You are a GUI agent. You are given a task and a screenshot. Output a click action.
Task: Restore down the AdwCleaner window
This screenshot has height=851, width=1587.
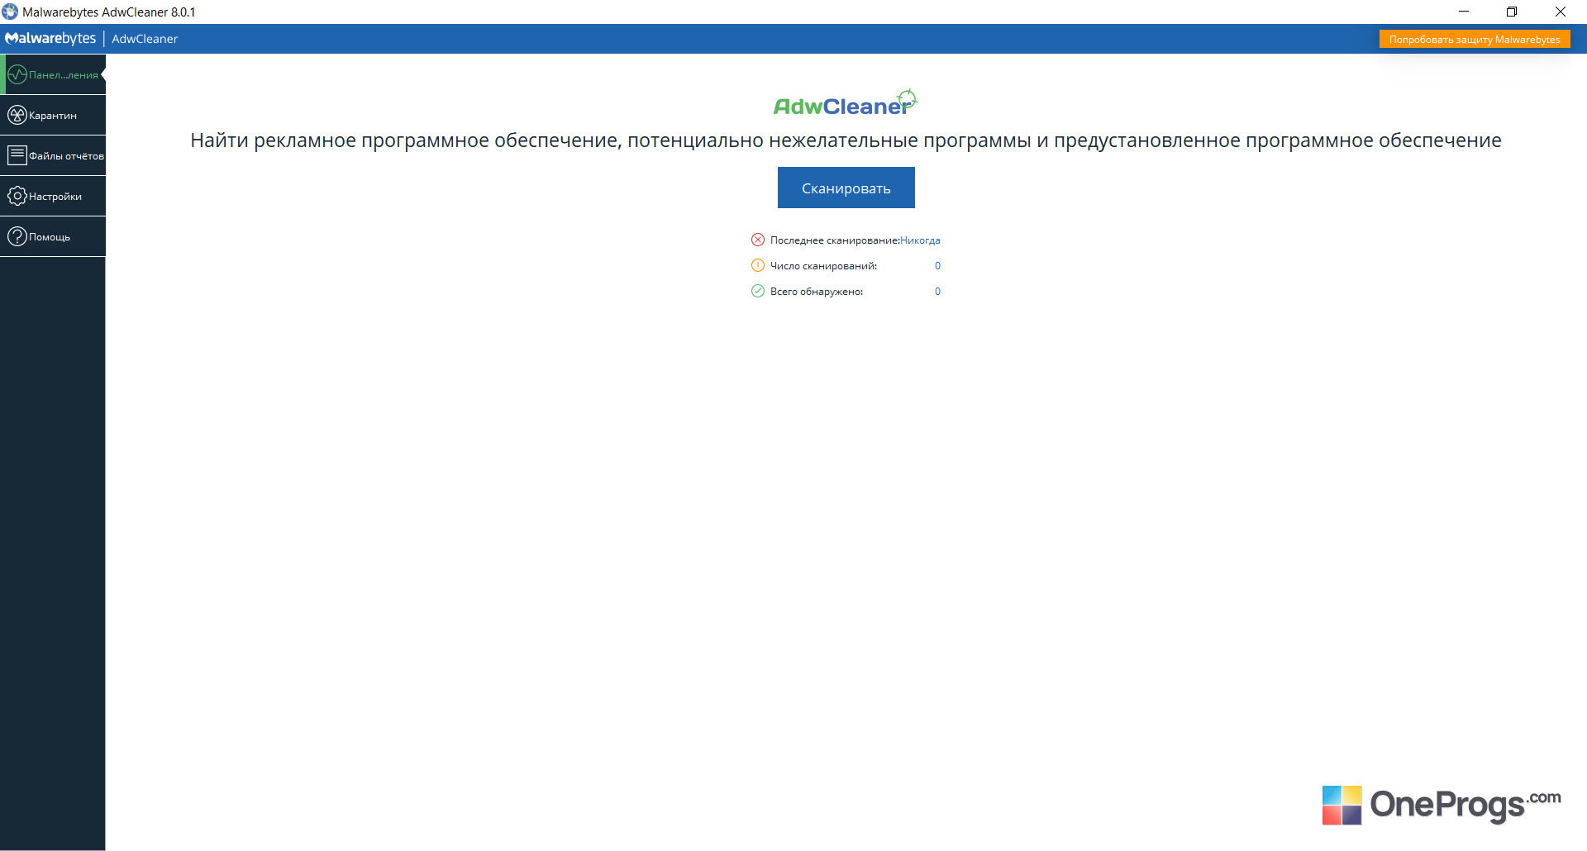(x=1512, y=12)
